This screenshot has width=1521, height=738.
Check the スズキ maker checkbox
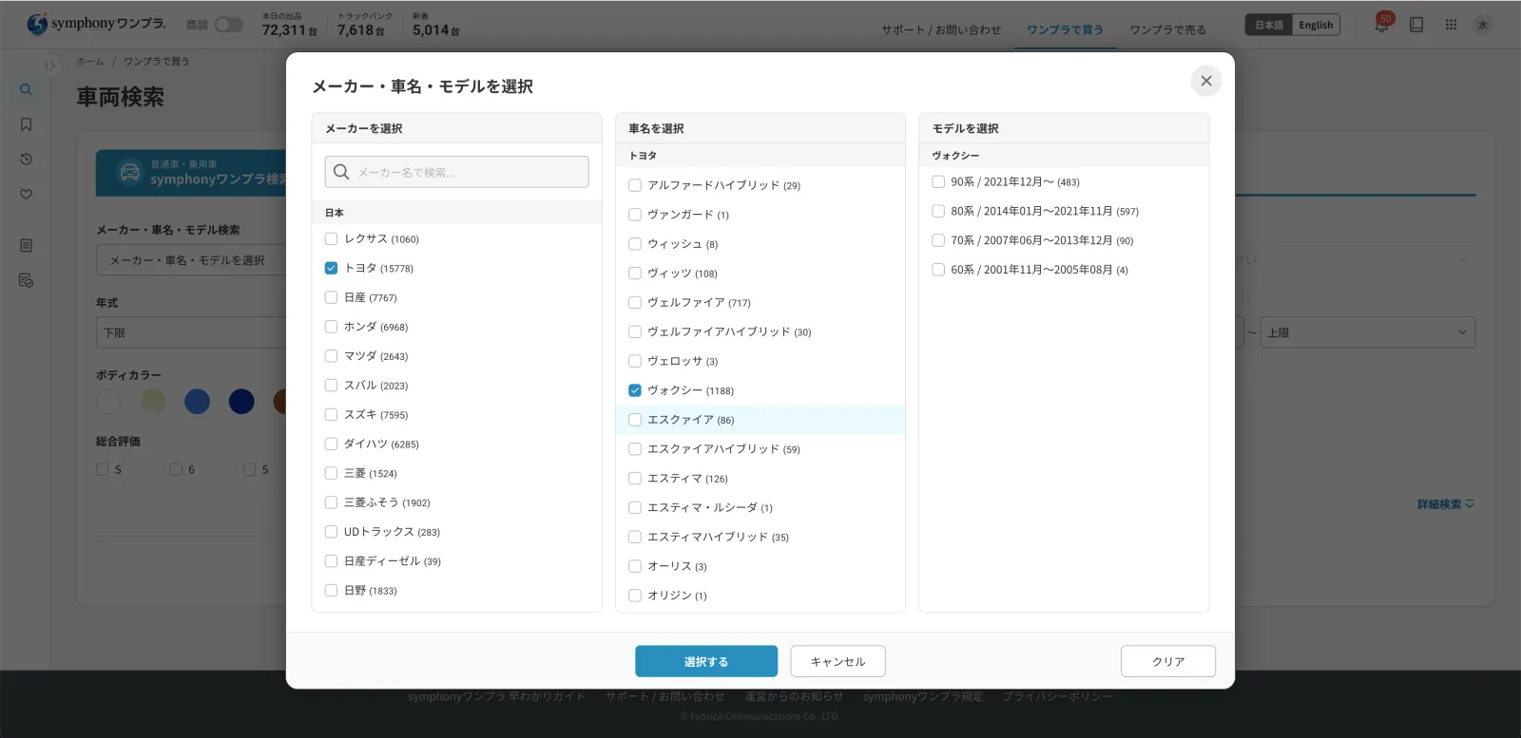[x=331, y=414]
